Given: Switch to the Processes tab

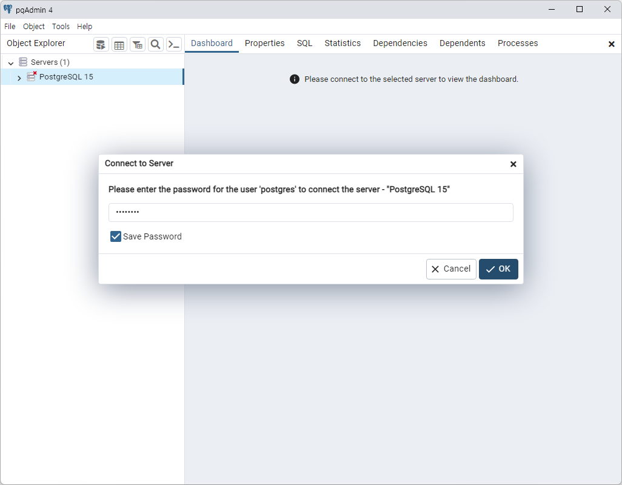Looking at the screenshot, I should point(518,43).
